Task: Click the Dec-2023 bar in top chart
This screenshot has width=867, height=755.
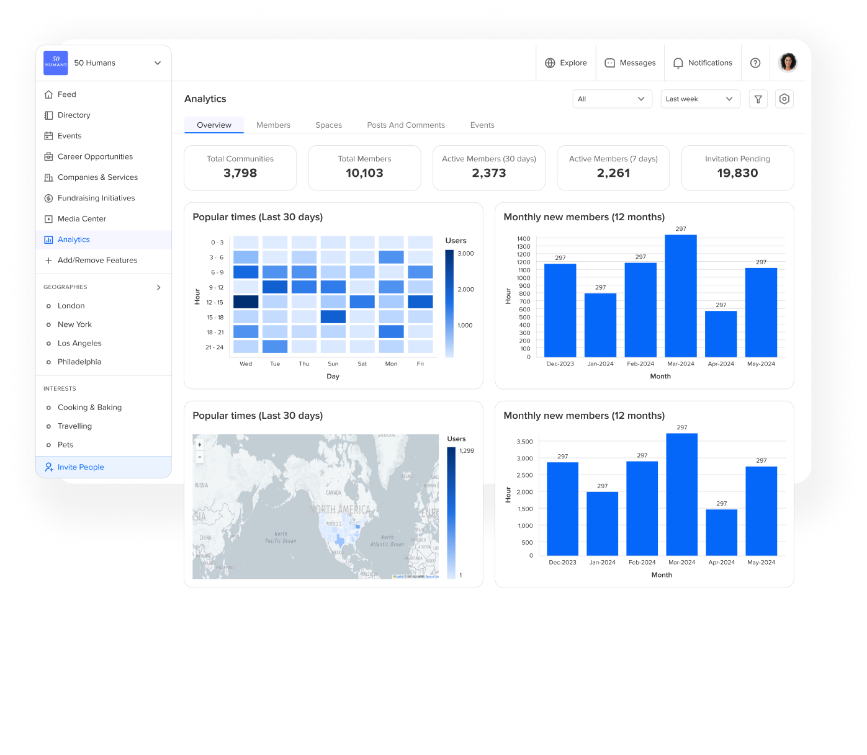Action: (x=560, y=311)
